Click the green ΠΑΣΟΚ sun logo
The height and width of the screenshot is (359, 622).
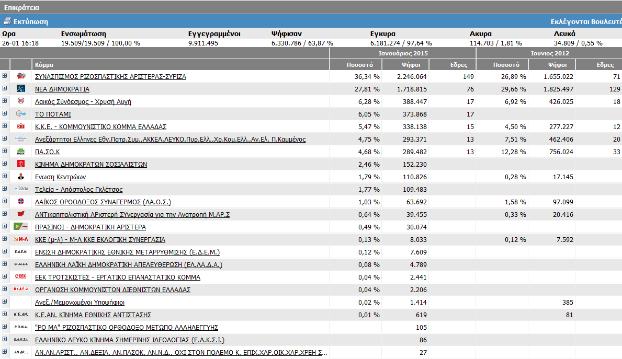pyautogui.click(x=21, y=152)
